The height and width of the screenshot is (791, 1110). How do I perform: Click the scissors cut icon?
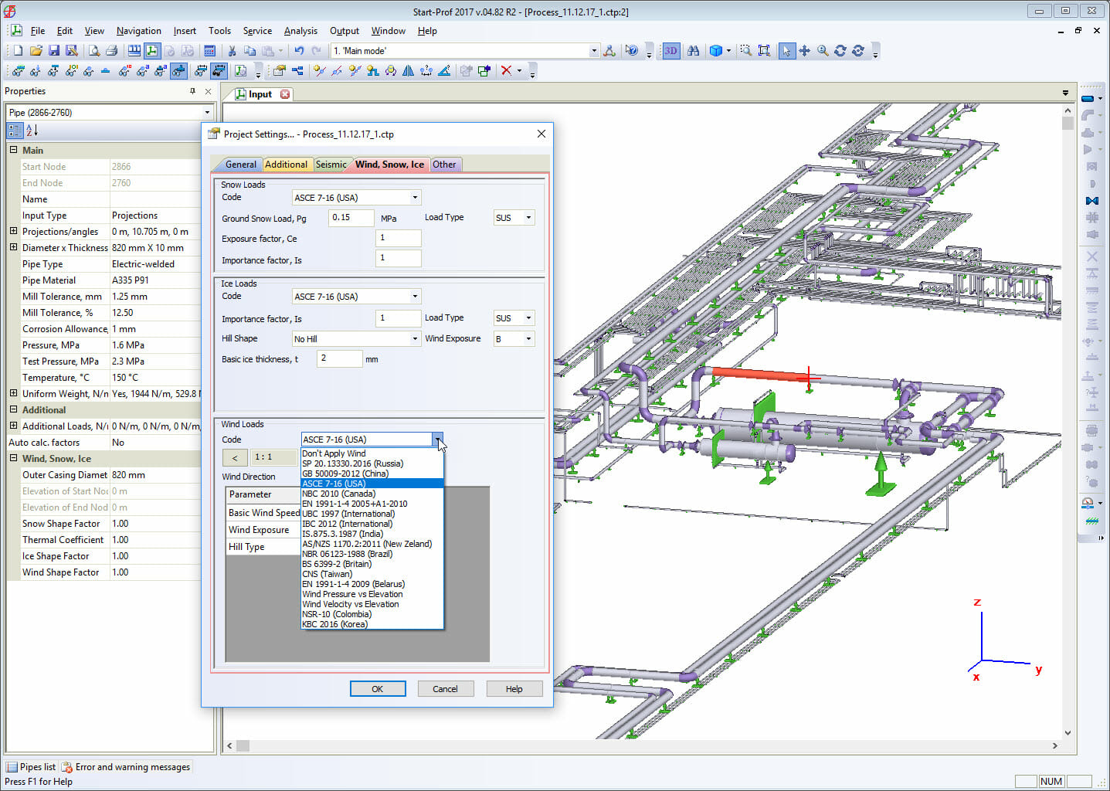pyautogui.click(x=232, y=51)
